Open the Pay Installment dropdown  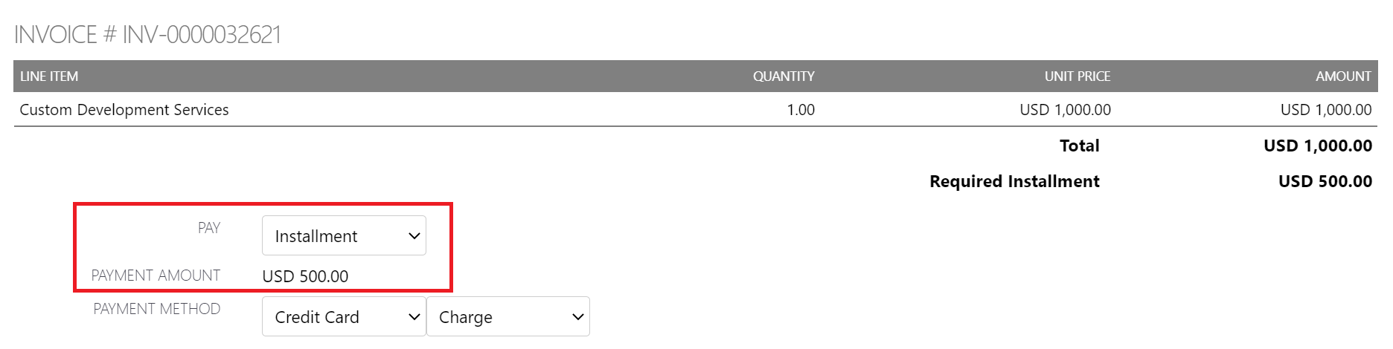(344, 235)
